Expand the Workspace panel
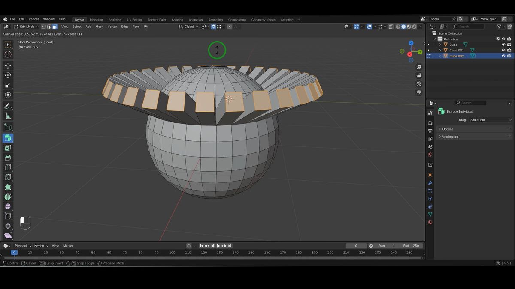 tap(450, 137)
